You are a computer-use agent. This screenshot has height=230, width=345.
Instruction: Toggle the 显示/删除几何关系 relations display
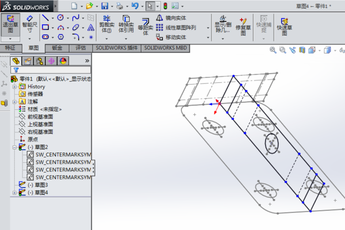[x=221, y=25]
